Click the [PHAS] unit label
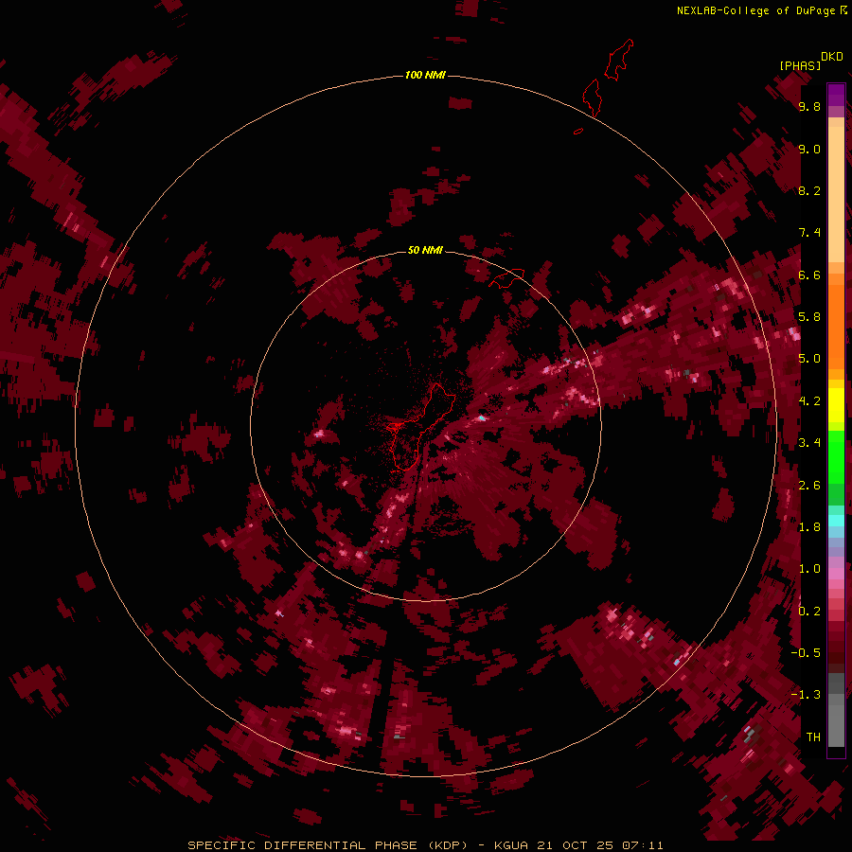 coord(800,66)
